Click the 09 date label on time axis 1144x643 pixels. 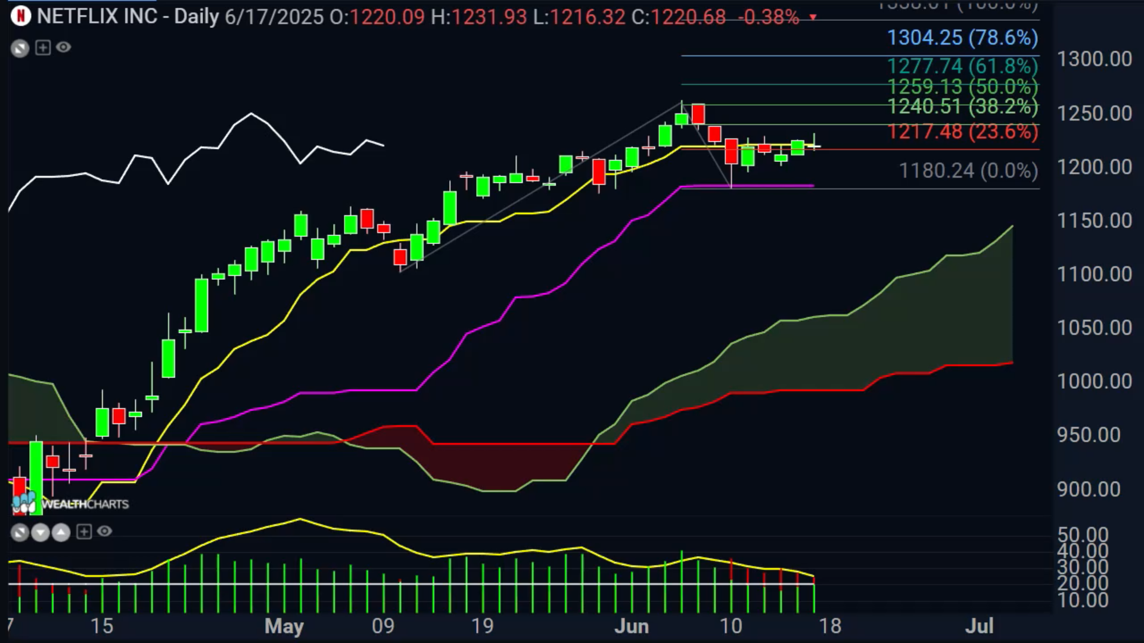tap(383, 626)
